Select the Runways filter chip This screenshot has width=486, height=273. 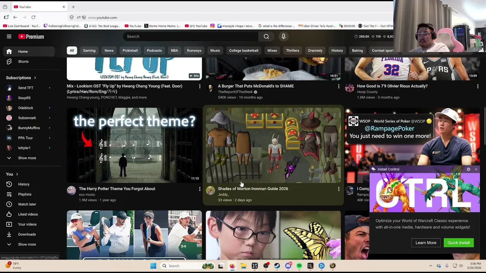(194, 50)
